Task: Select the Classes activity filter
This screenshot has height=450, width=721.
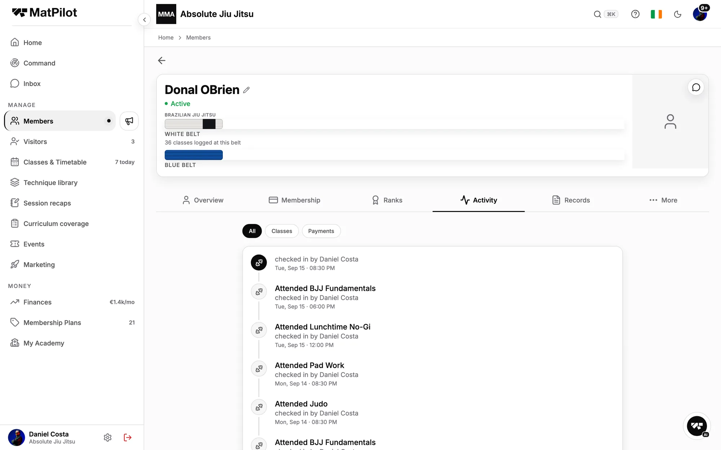Action: tap(282, 231)
